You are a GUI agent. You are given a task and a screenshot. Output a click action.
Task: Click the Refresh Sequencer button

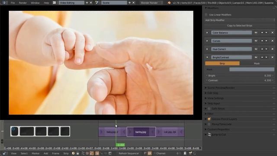click(x=129, y=153)
